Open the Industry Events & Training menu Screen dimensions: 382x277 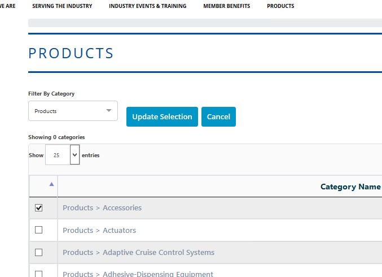click(x=148, y=6)
